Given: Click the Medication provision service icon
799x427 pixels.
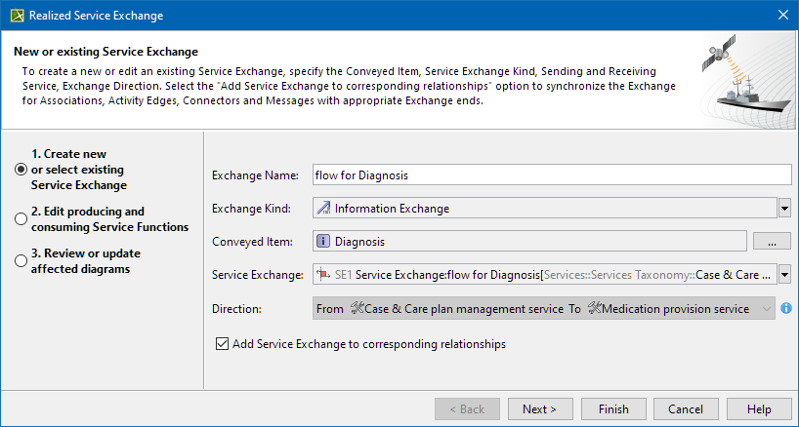Looking at the screenshot, I should pyautogui.click(x=594, y=309).
